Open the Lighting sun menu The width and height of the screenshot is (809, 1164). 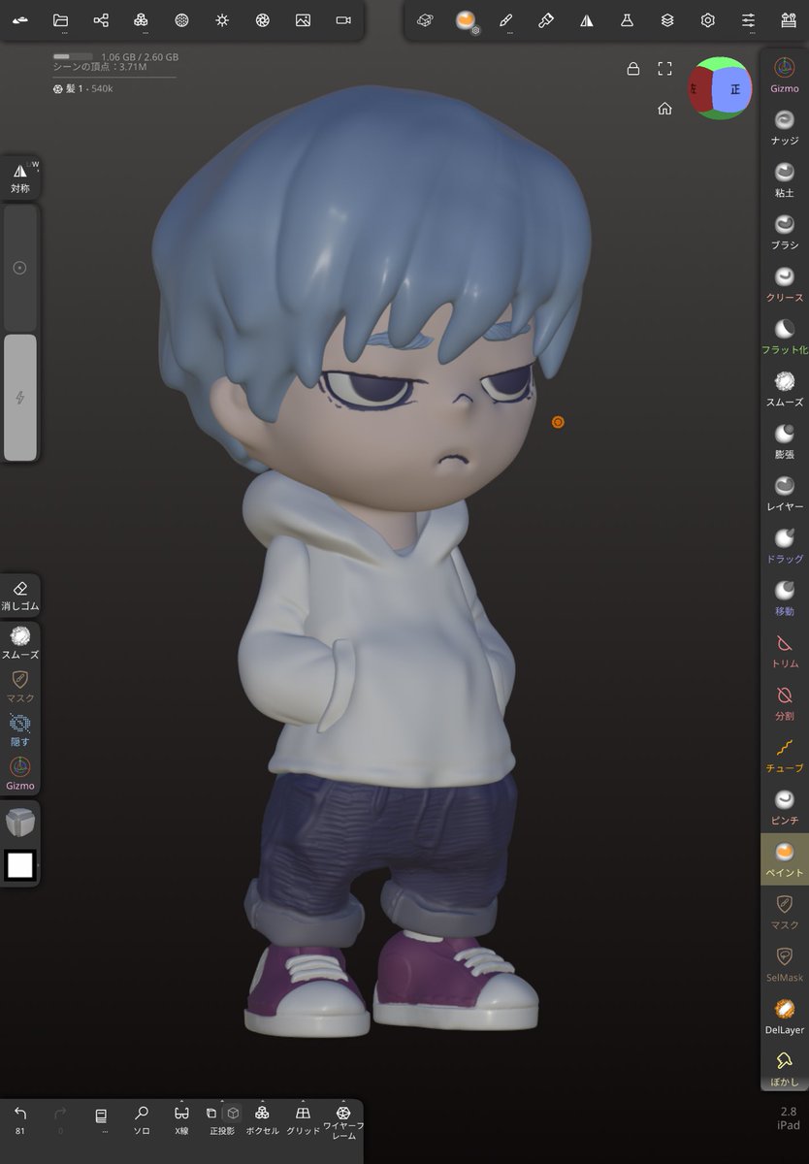click(222, 19)
